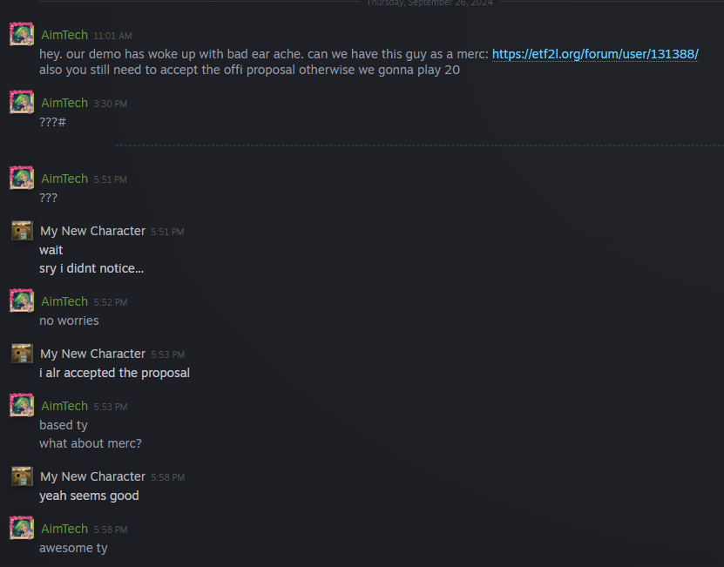Click AimTech's avatar at the 11:01 AM message

[x=22, y=34]
